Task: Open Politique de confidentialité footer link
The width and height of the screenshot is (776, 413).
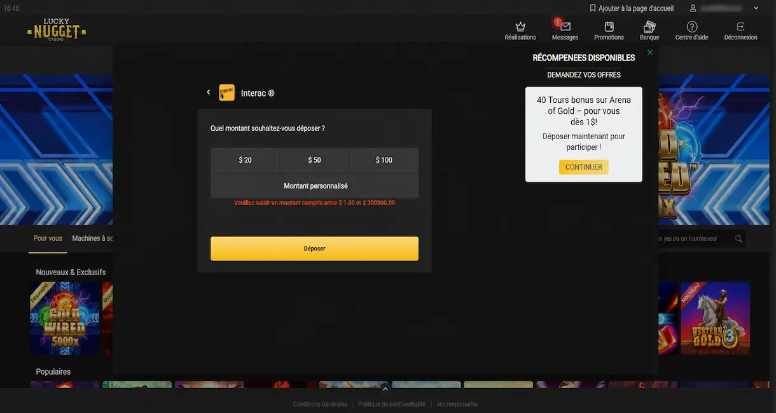Action: pyautogui.click(x=391, y=404)
